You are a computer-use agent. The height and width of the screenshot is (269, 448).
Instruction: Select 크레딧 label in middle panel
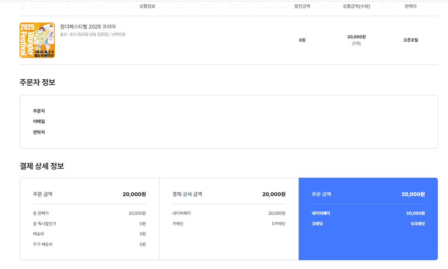pyautogui.click(x=178, y=224)
